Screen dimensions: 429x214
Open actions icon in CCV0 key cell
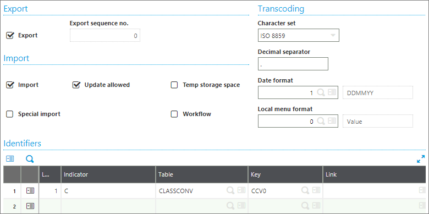(316, 190)
